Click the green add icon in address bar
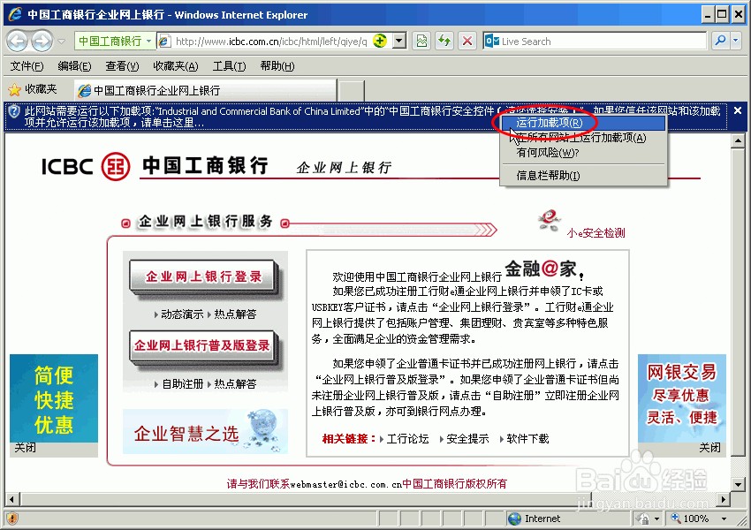The image size is (751, 530). point(380,41)
